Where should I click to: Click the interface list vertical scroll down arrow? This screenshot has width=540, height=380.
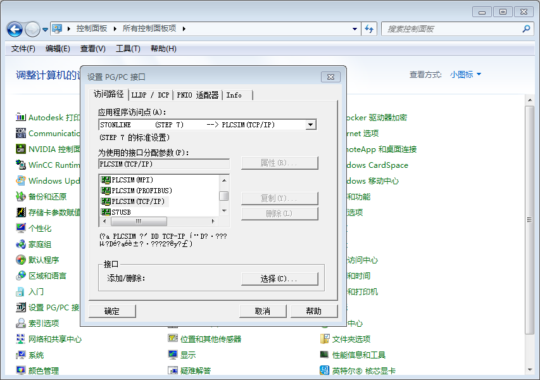(224, 210)
